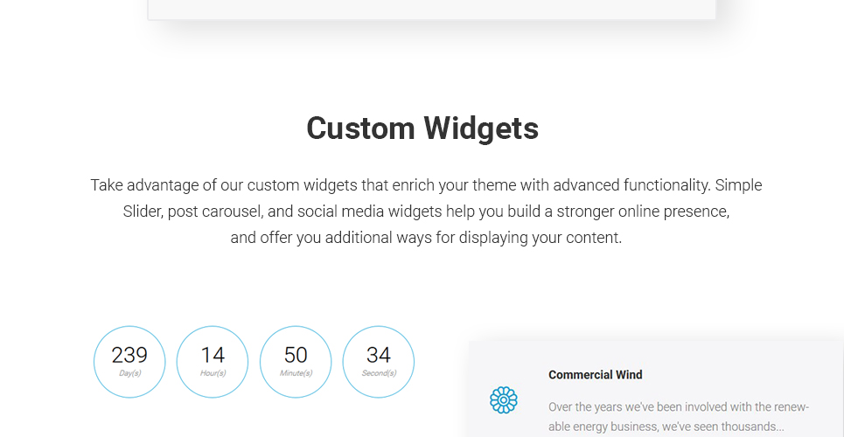Click the Hour(s) label in countdown
This screenshot has width=844, height=437.
coord(213,373)
